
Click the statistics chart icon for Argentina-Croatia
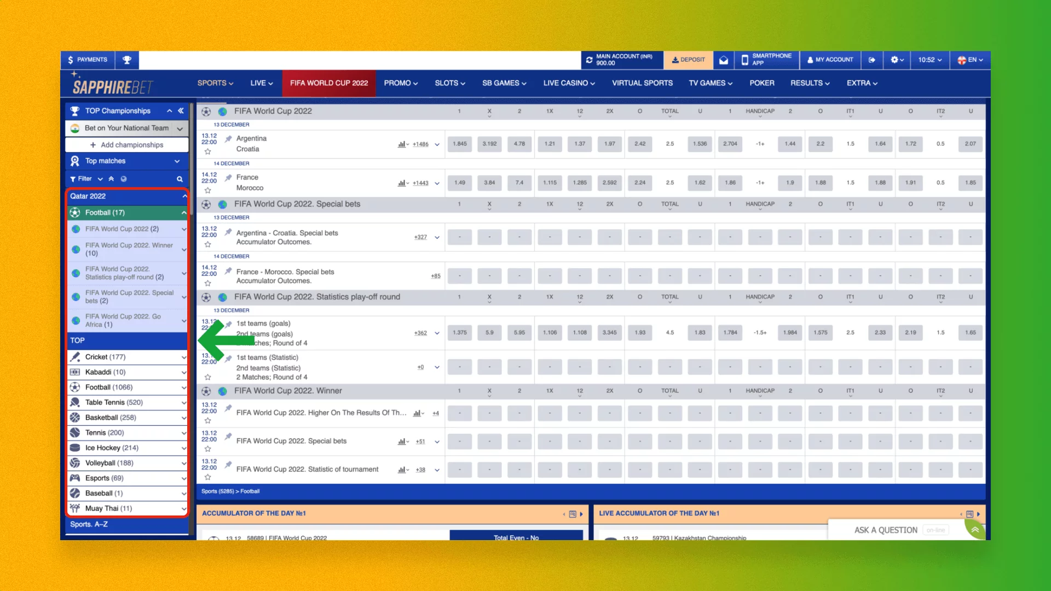[402, 144]
